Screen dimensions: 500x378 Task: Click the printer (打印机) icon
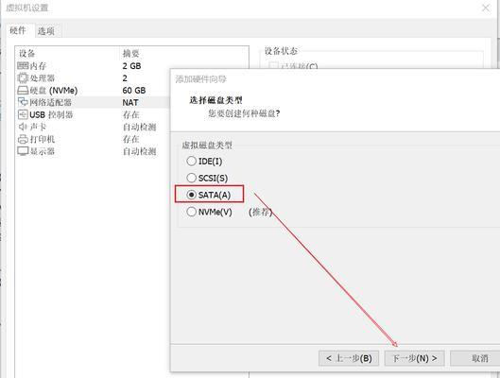point(23,139)
